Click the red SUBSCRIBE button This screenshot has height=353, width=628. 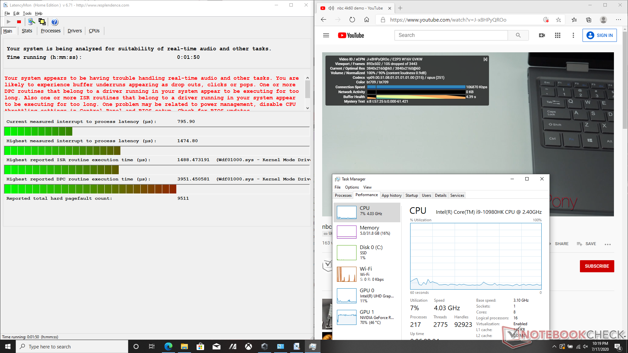pos(597,266)
